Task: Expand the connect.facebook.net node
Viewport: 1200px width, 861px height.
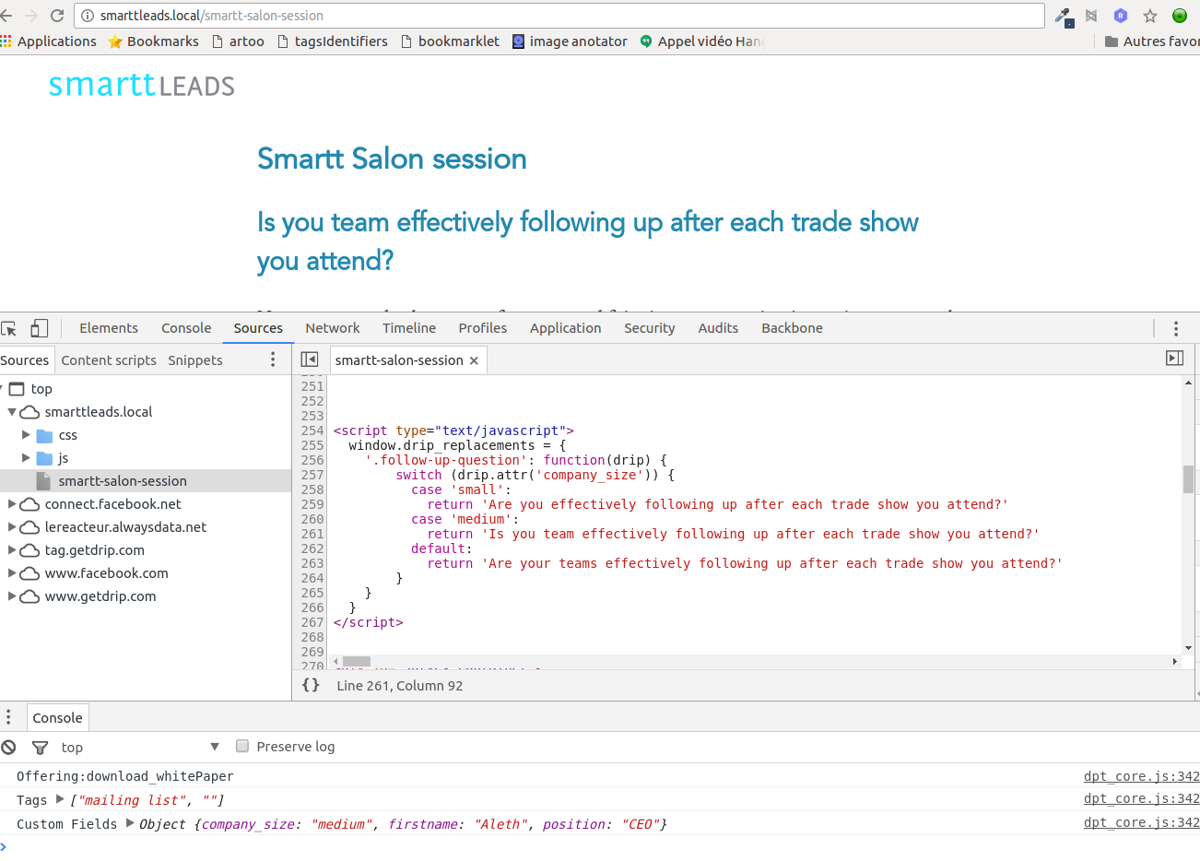Action: pos(12,504)
